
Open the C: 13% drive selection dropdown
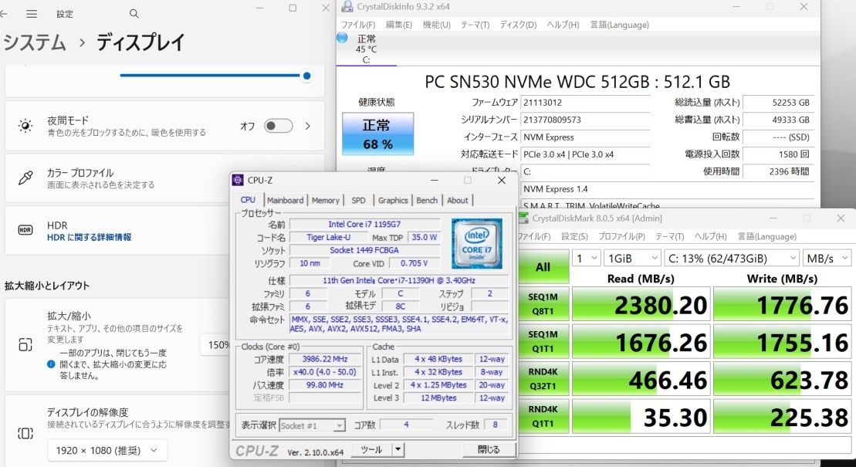tap(732, 259)
